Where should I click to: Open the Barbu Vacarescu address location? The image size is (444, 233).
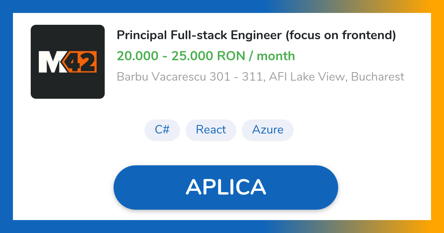point(260,77)
